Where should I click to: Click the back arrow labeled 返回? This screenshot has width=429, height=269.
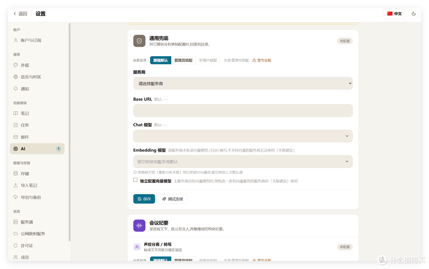coord(20,13)
